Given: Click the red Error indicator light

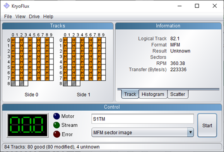Looking at the screenshot, I should pos(56,134).
